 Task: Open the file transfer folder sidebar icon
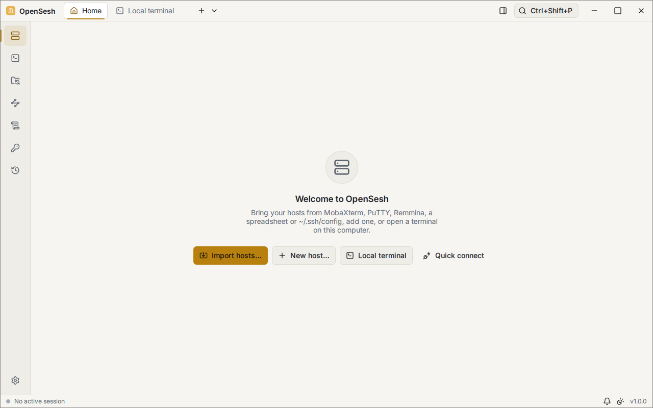click(x=15, y=81)
